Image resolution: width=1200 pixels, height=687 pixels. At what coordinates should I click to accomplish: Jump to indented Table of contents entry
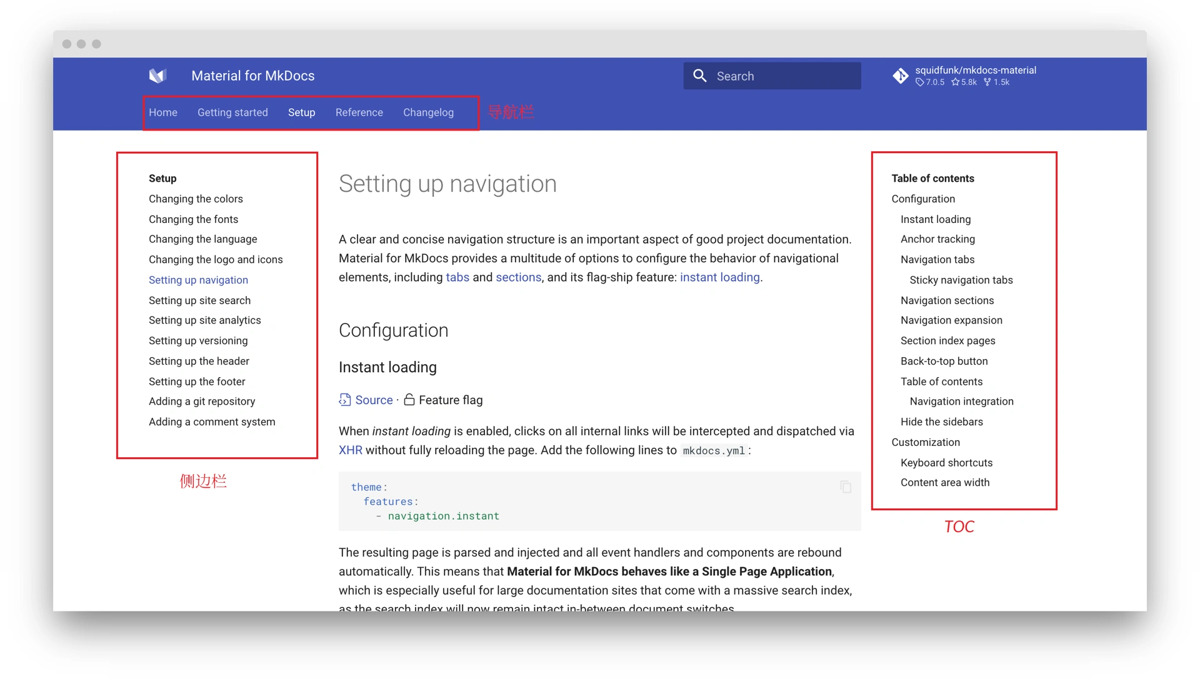(941, 382)
